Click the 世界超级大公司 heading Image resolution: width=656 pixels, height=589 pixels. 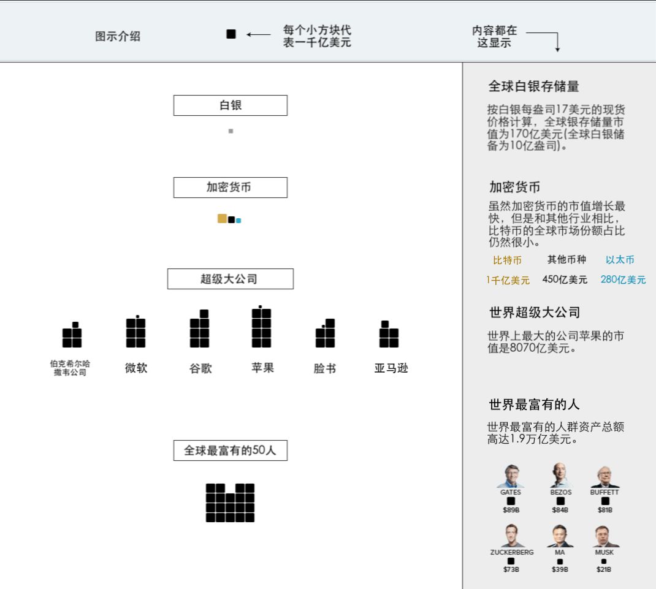point(535,313)
